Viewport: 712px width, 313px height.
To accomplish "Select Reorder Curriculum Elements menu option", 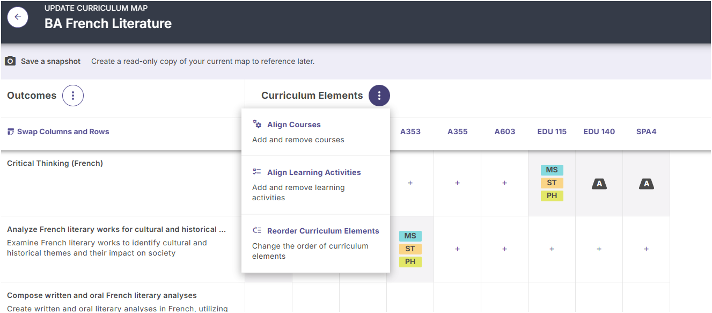I will click(x=315, y=243).
